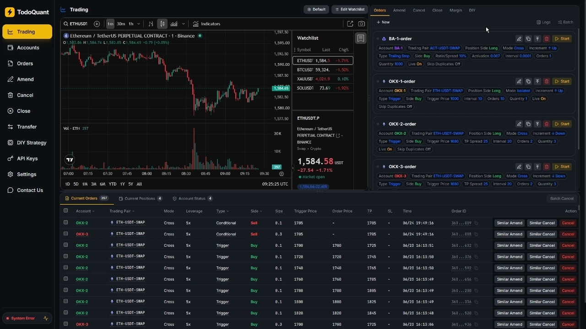Switch to the Current Positions tab
Viewport: 586px width, 329px height.
tap(141, 198)
